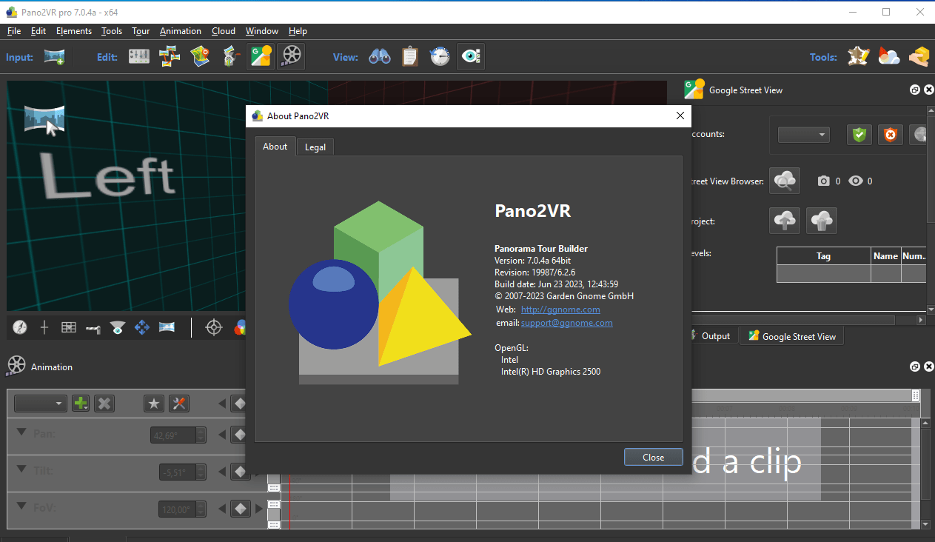Click the target circle icon in viewer toolbar
Viewport: 935px width, 542px height.
click(x=214, y=327)
